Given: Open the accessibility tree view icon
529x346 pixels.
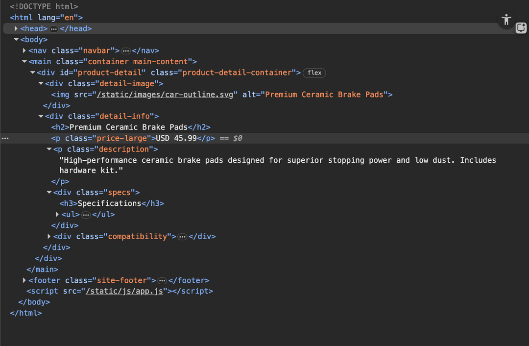Looking at the screenshot, I should [x=506, y=20].
